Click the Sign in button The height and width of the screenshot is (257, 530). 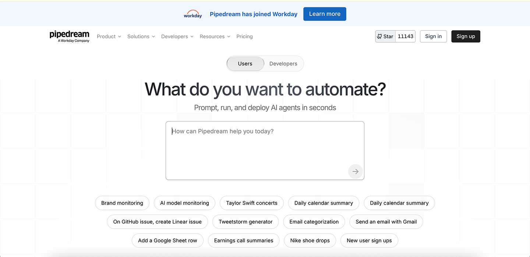pos(433,36)
